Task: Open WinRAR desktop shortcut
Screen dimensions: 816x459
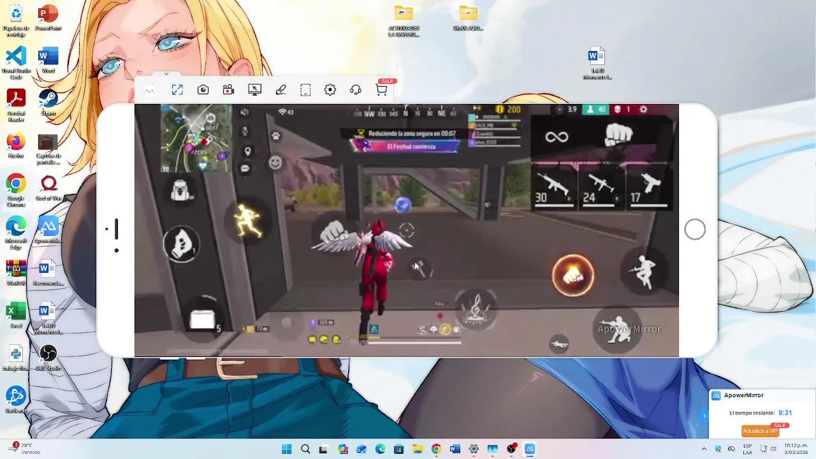Action: pyautogui.click(x=16, y=273)
